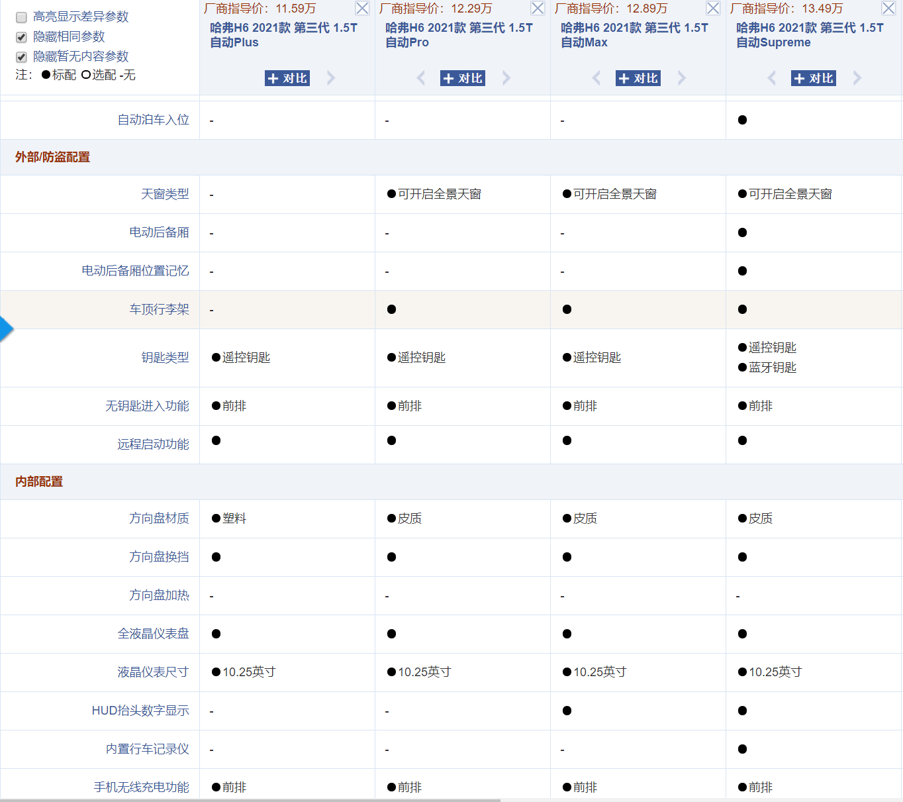Uncheck the 隐藏相同参数 option

coord(21,37)
